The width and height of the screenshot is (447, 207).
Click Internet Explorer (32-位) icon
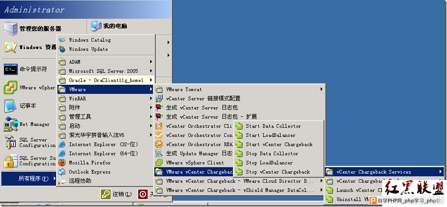(x=62, y=144)
